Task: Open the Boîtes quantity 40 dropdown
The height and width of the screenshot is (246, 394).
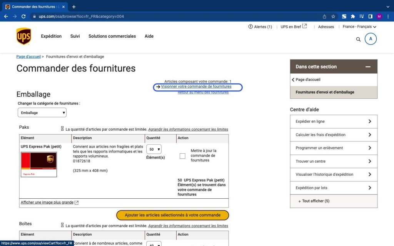Action: (x=154, y=244)
